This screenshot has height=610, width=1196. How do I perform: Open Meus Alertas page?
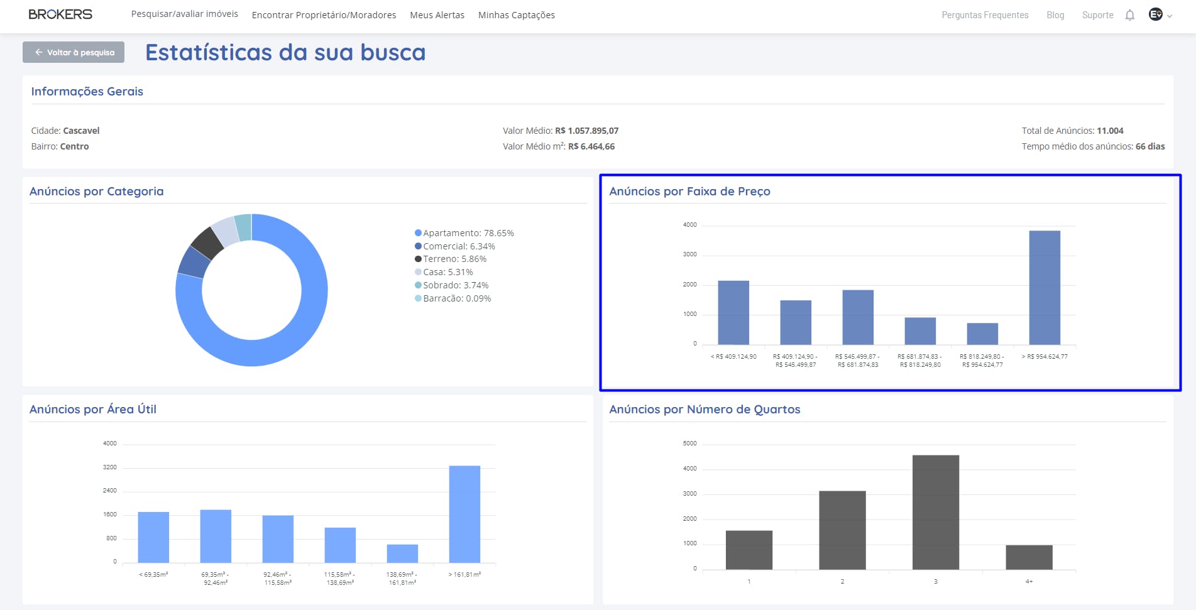(437, 15)
